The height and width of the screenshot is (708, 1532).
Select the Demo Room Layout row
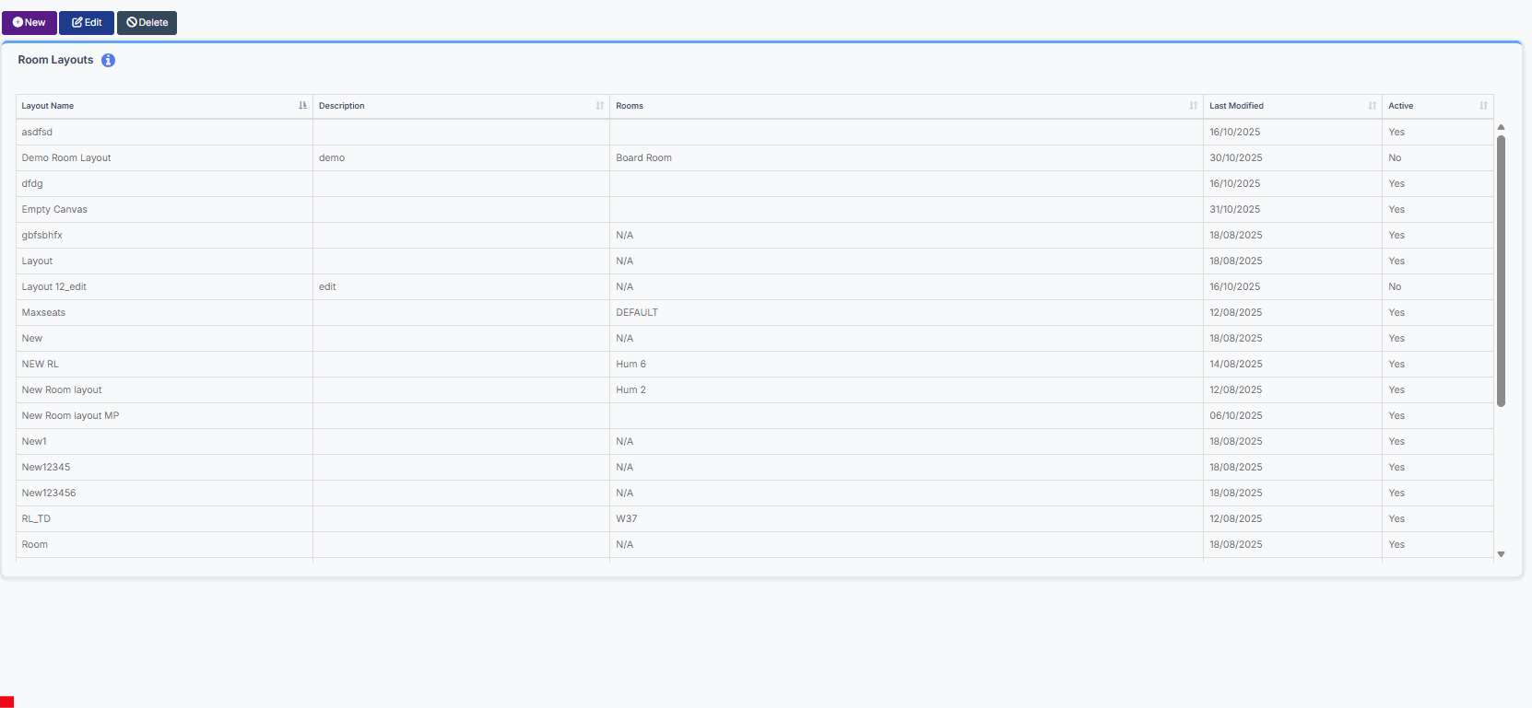[x=66, y=158]
